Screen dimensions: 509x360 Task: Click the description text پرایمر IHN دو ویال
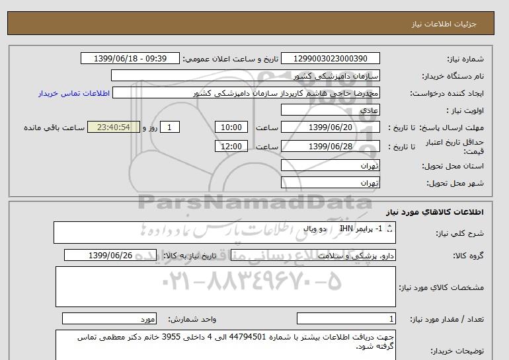point(342,229)
